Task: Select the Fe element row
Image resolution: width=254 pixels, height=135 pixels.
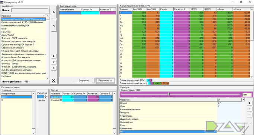Action: [x=185, y=35]
